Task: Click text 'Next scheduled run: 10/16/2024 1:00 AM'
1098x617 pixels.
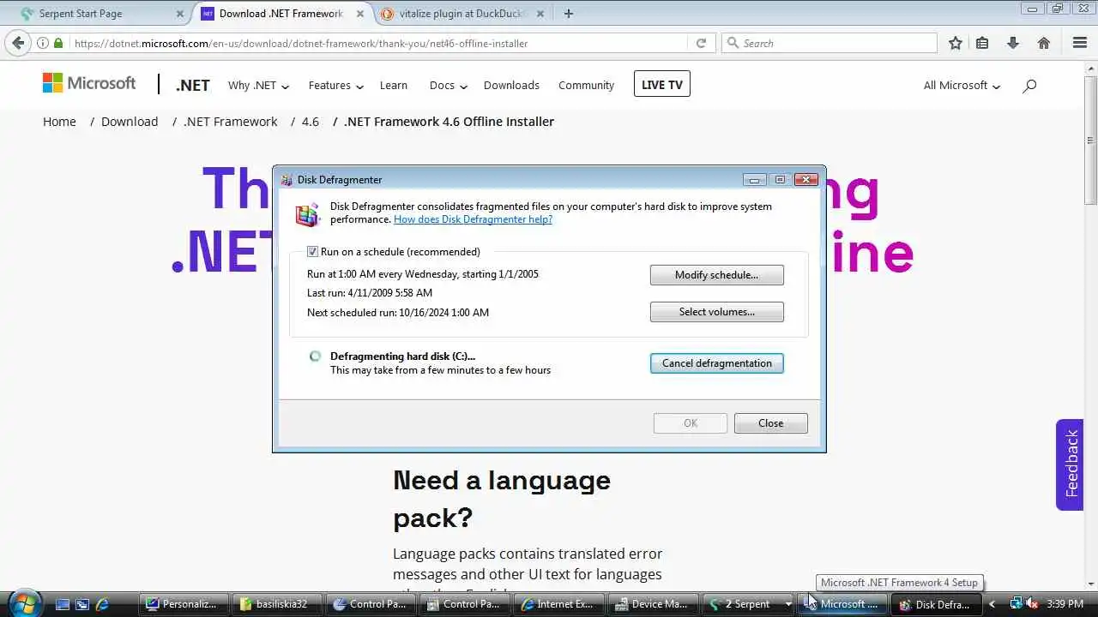Action: click(x=398, y=313)
